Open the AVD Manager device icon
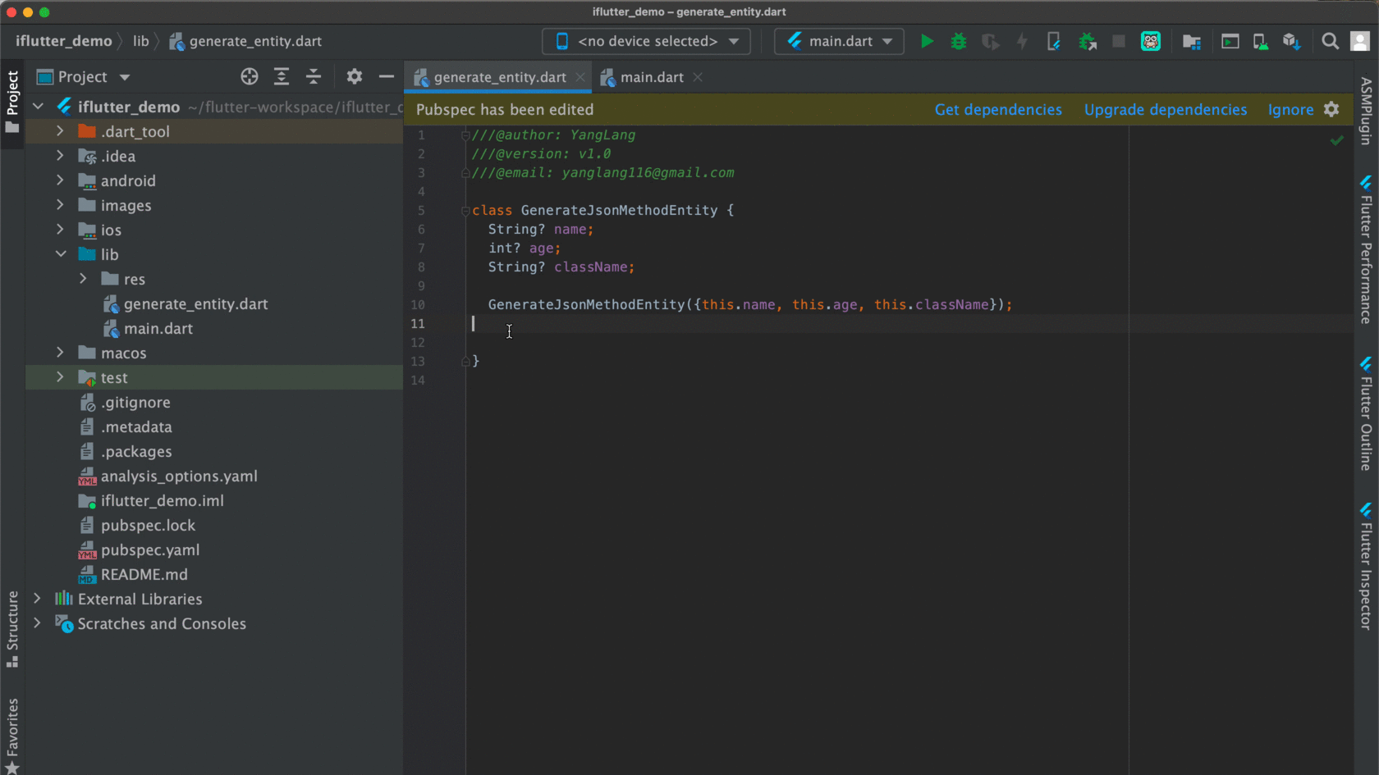This screenshot has width=1379, height=775. click(1260, 41)
